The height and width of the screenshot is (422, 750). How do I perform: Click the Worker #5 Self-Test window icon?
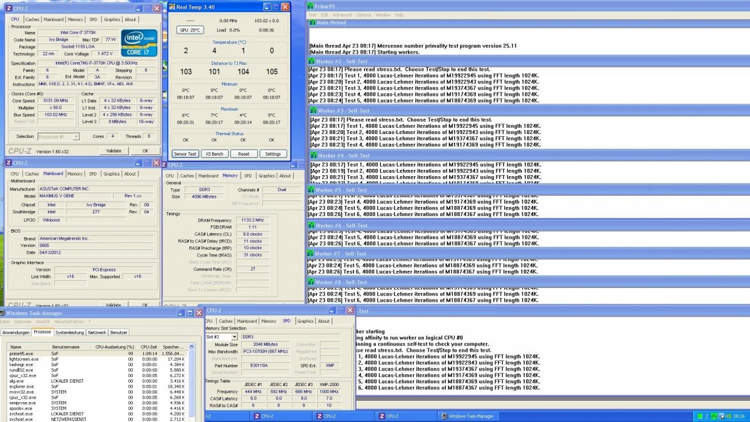[x=311, y=190]
